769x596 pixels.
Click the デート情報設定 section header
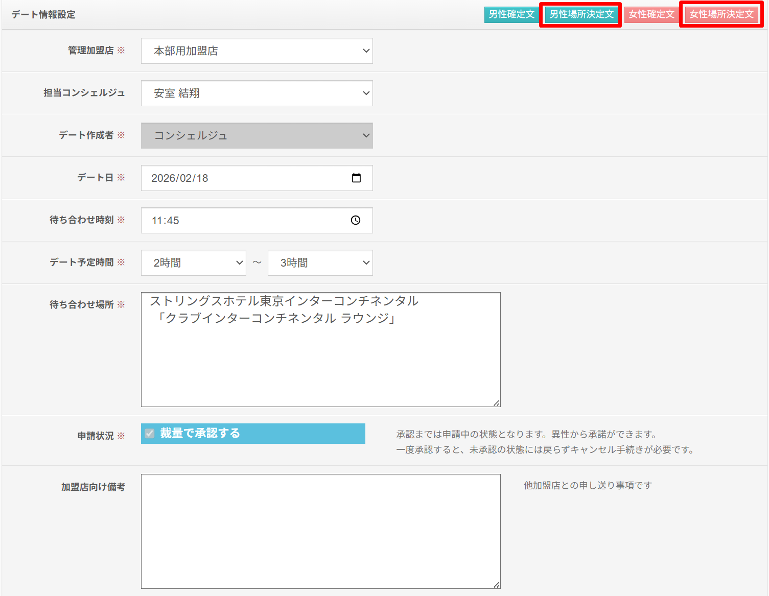[x=43, y=15]
